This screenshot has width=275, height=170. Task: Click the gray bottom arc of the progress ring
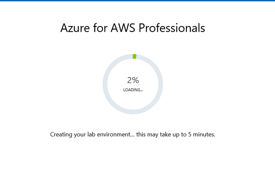pyautogui.click(x=133, y=112)
